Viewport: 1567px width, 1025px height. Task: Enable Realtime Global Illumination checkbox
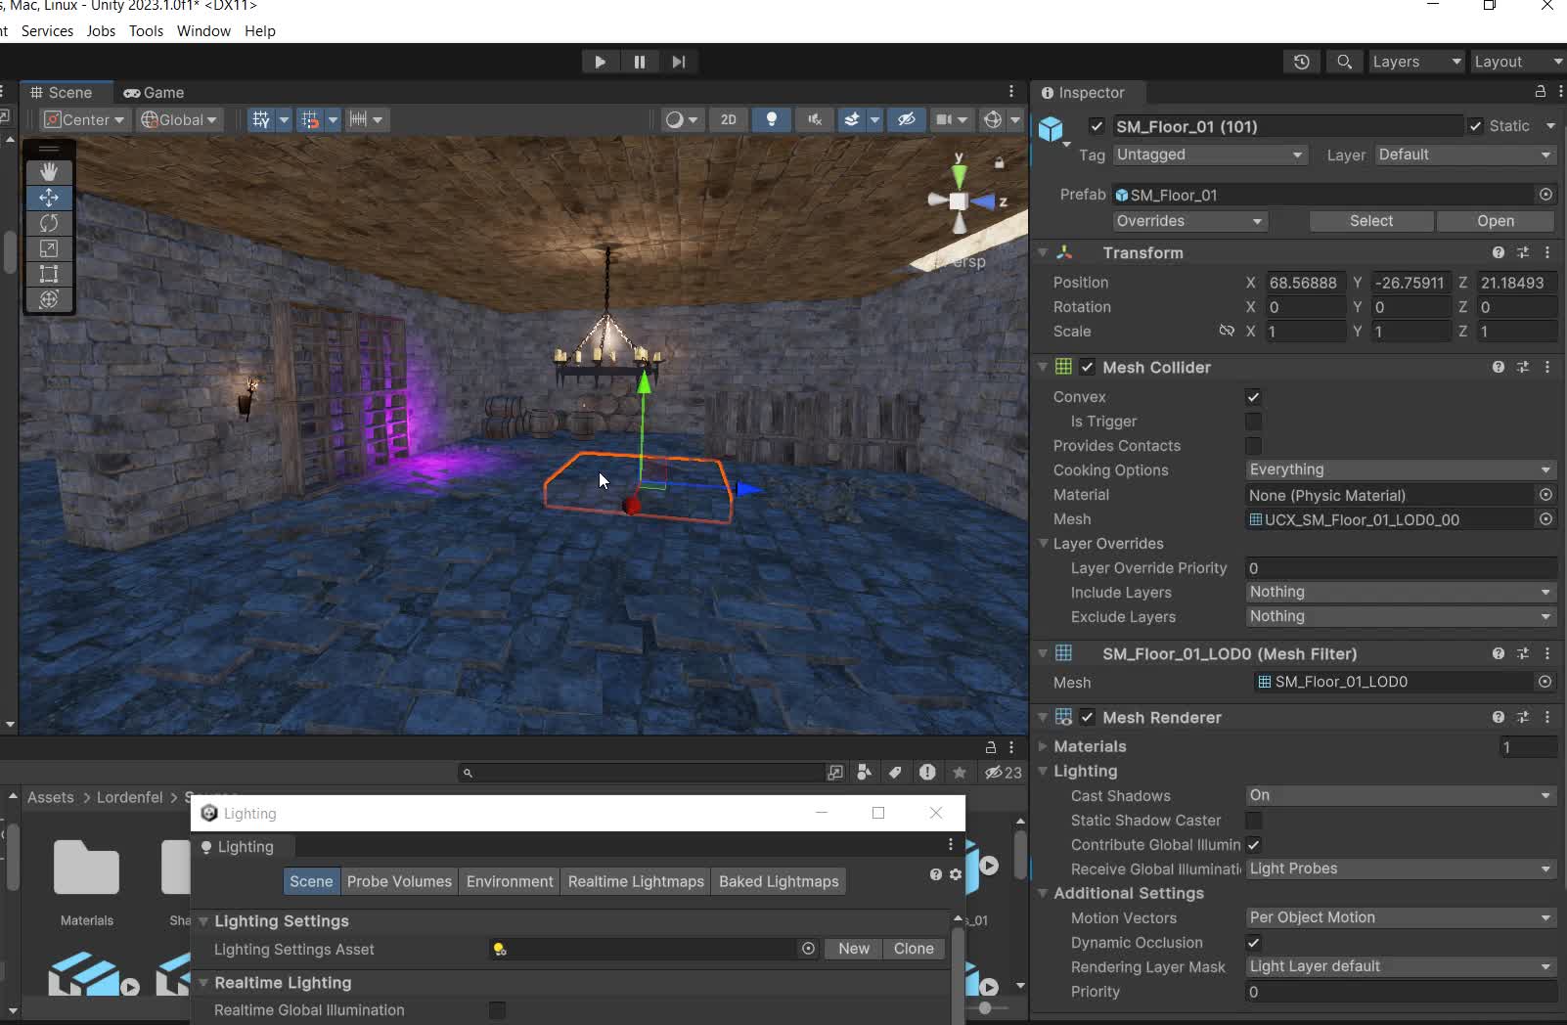(497, 1009)
